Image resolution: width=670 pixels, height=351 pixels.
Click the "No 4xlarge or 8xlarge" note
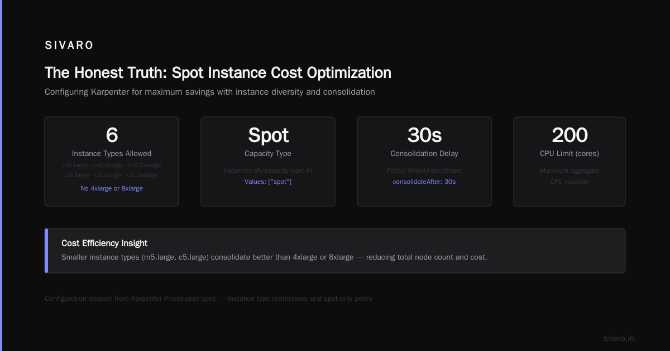112,188
